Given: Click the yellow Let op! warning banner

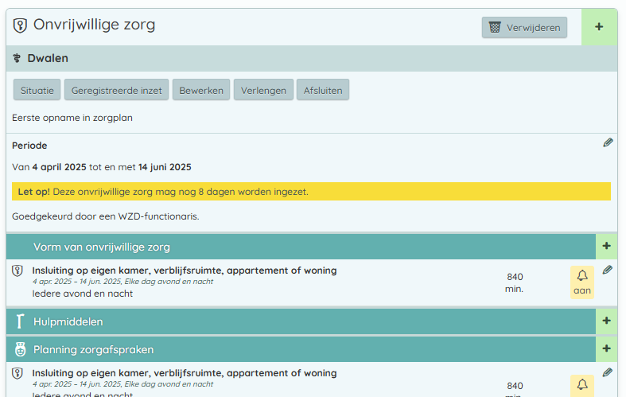Looking at the screenshot, I should 311,192.
